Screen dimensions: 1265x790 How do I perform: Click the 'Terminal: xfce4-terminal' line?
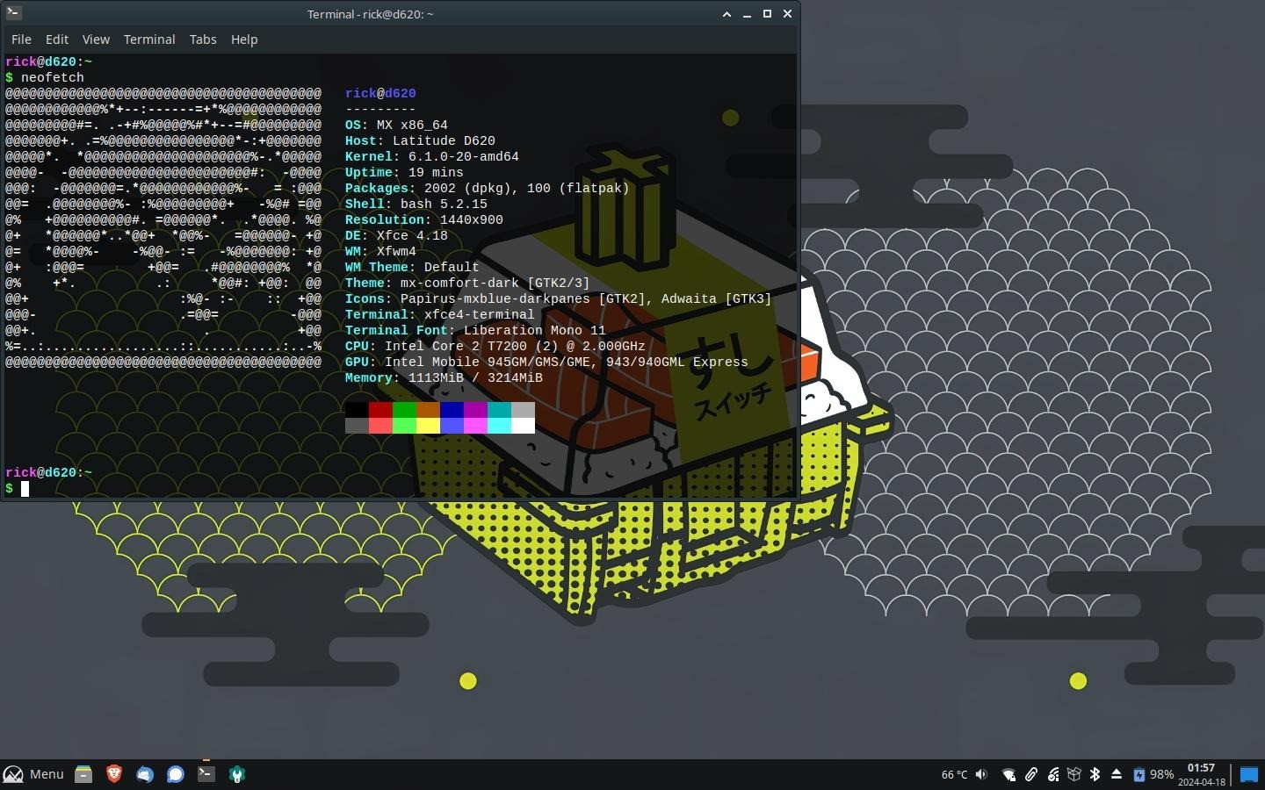point(440,314)
